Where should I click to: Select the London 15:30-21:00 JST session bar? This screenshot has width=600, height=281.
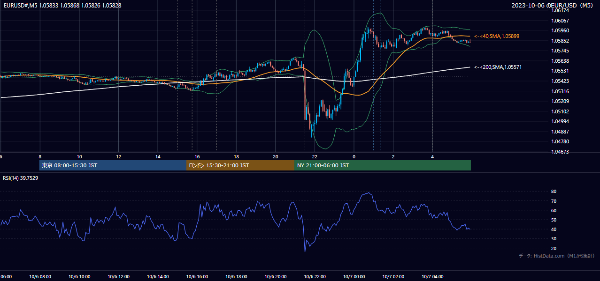click(240, 165)
